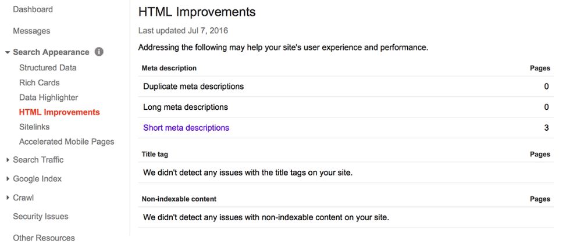Screen dimensions: 566x244
Task: Open Accelerated Mobile Pages report
Action: pos(66,142)
